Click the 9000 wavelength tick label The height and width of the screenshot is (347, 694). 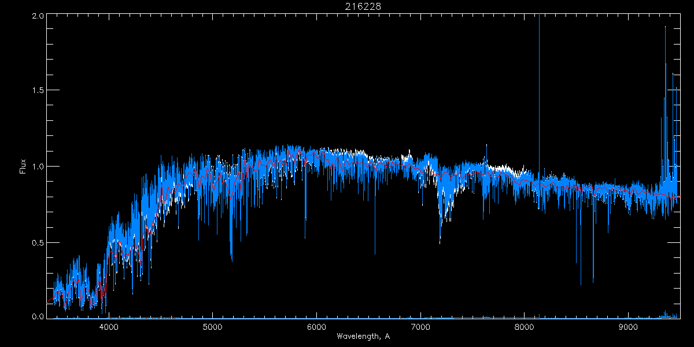coord(628,326)
